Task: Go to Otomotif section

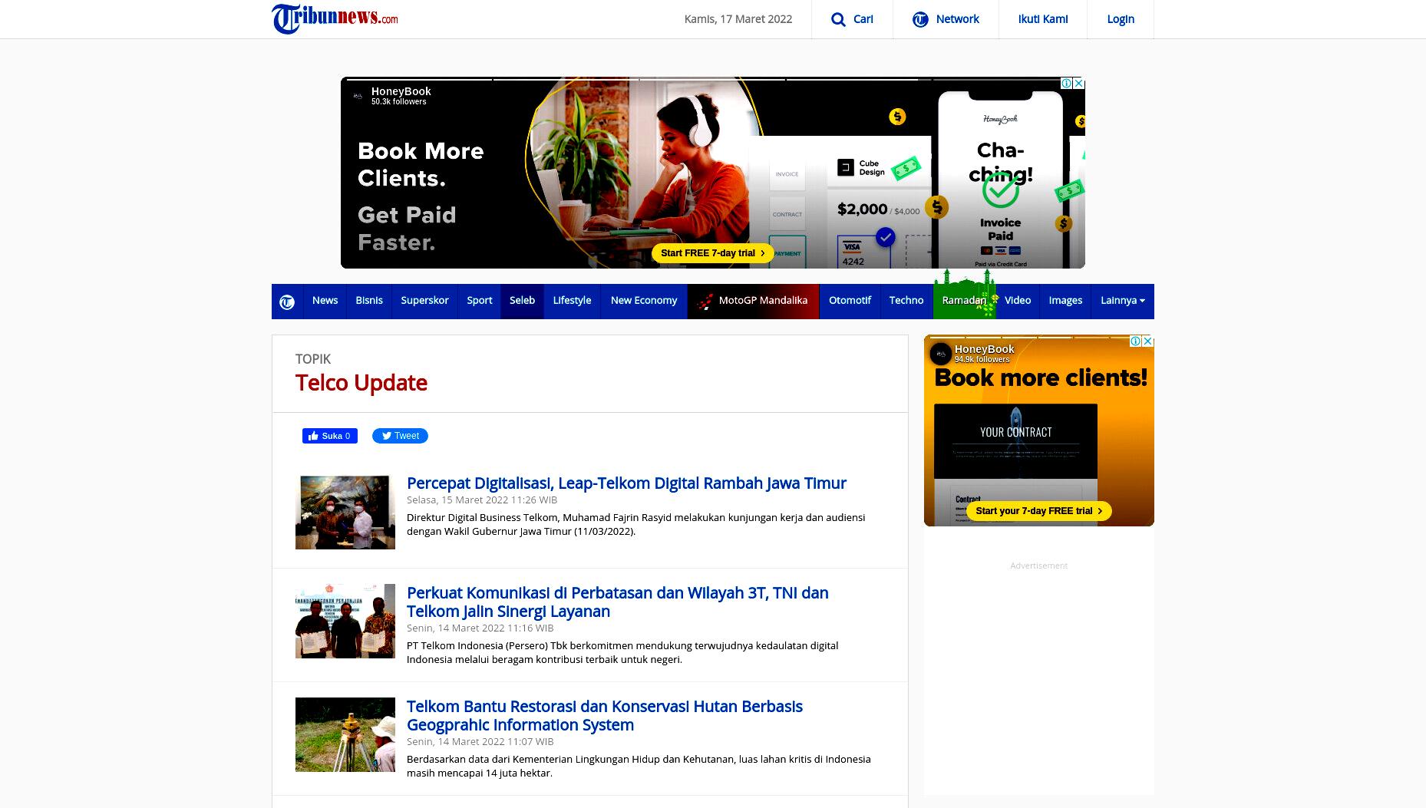Action: click(850, 301)
